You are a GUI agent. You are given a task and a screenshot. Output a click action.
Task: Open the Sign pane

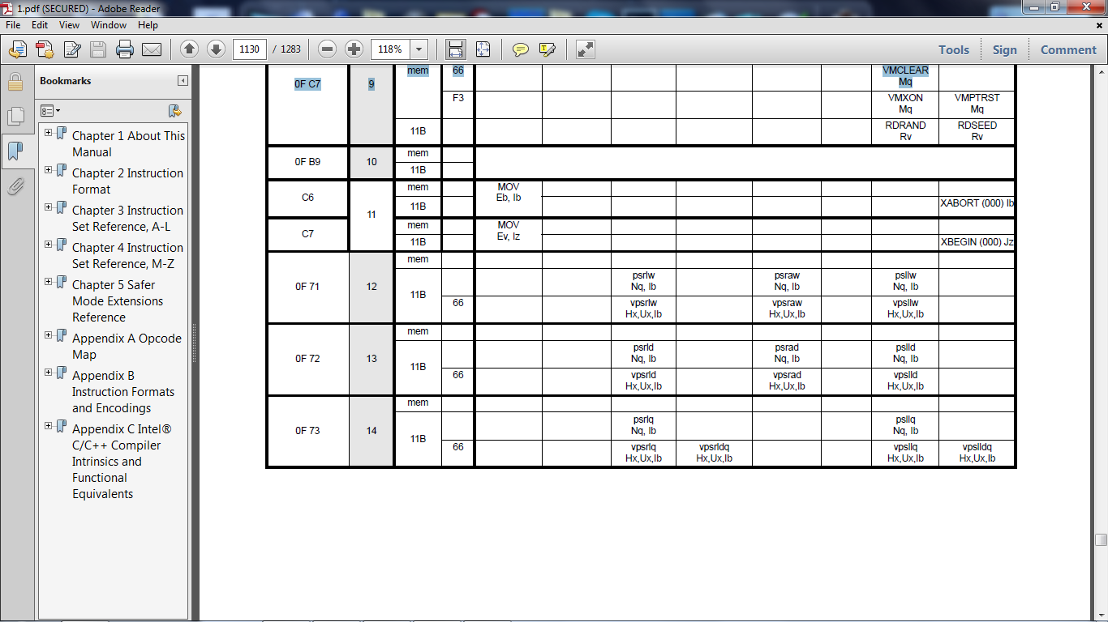tap(1004, 49)
